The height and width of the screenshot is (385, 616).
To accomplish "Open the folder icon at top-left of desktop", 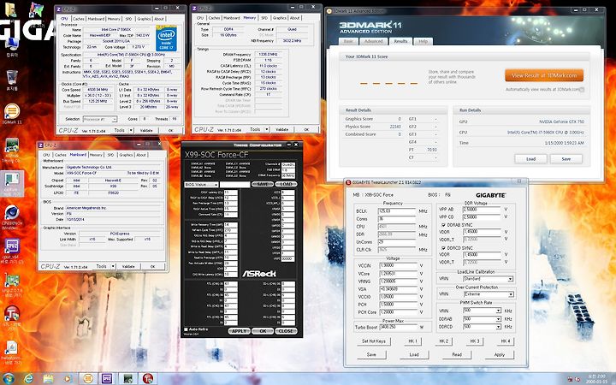I will [10, 9].
